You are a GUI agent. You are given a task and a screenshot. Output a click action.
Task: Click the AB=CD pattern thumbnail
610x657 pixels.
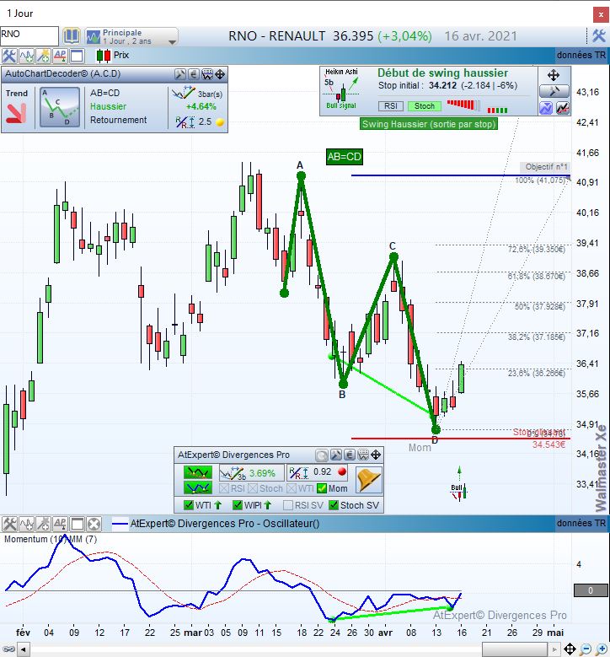point(60,107)
